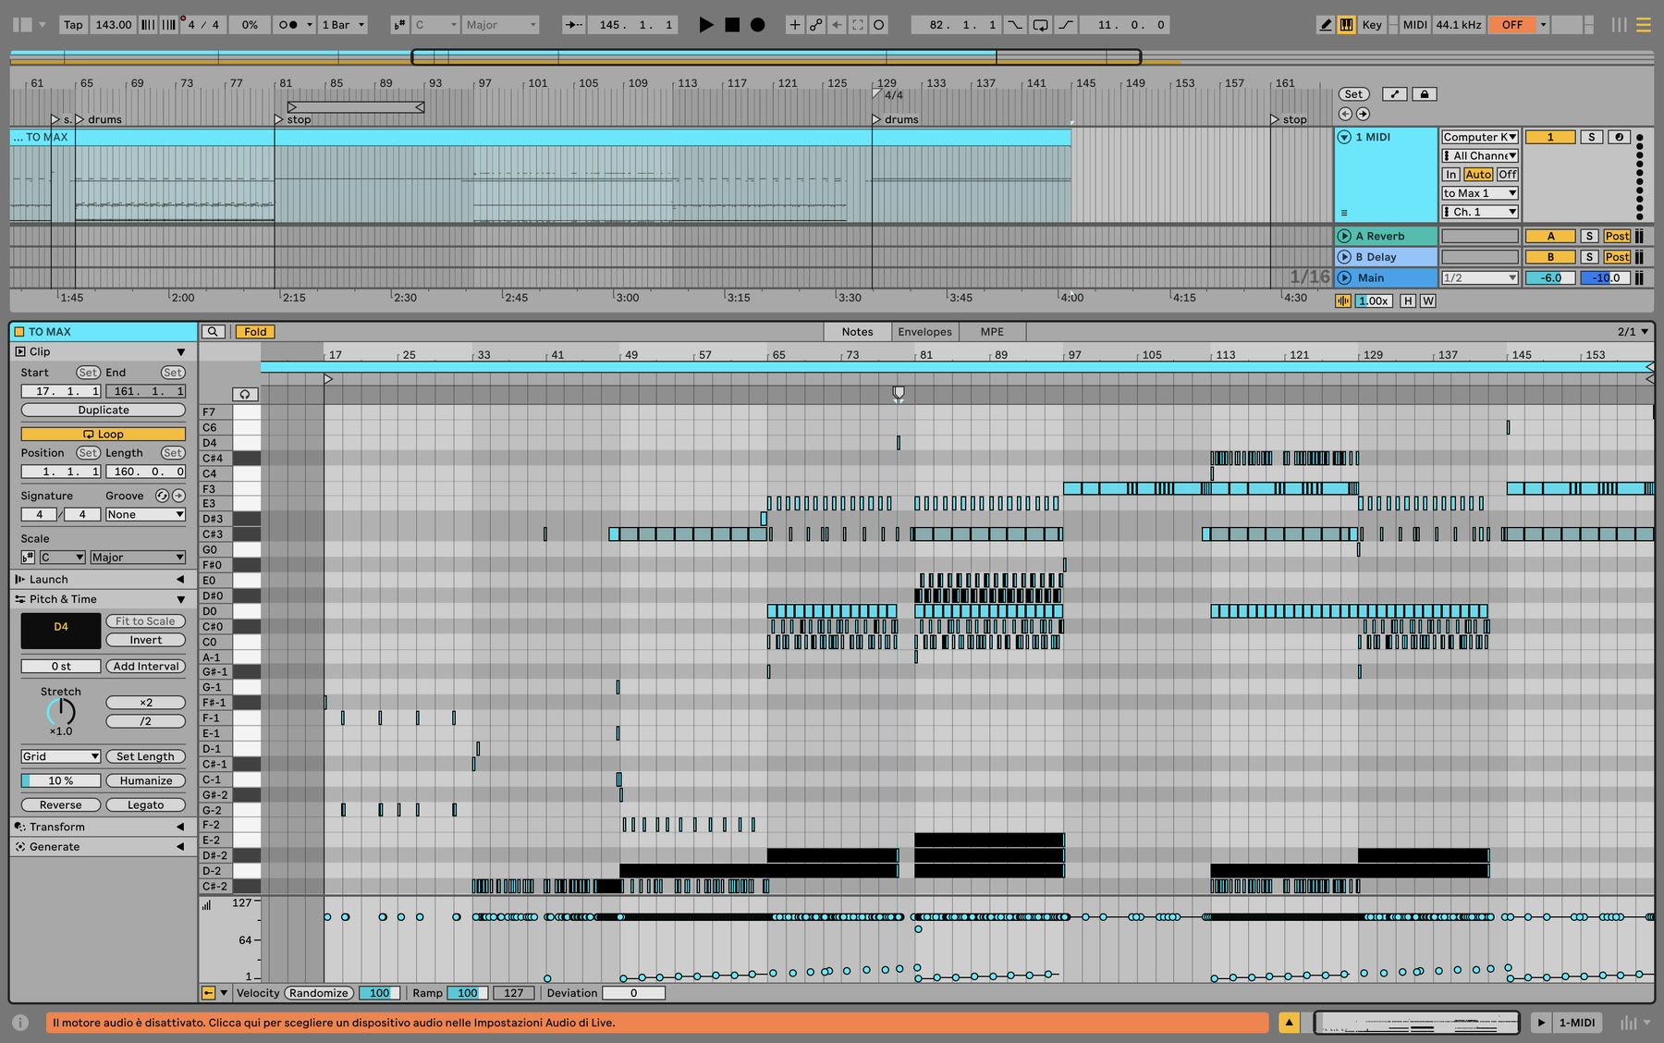This screenshot has height=1043, width=1664.
Task: Switch to the Notes tab
Action: (x=857, y=331)
